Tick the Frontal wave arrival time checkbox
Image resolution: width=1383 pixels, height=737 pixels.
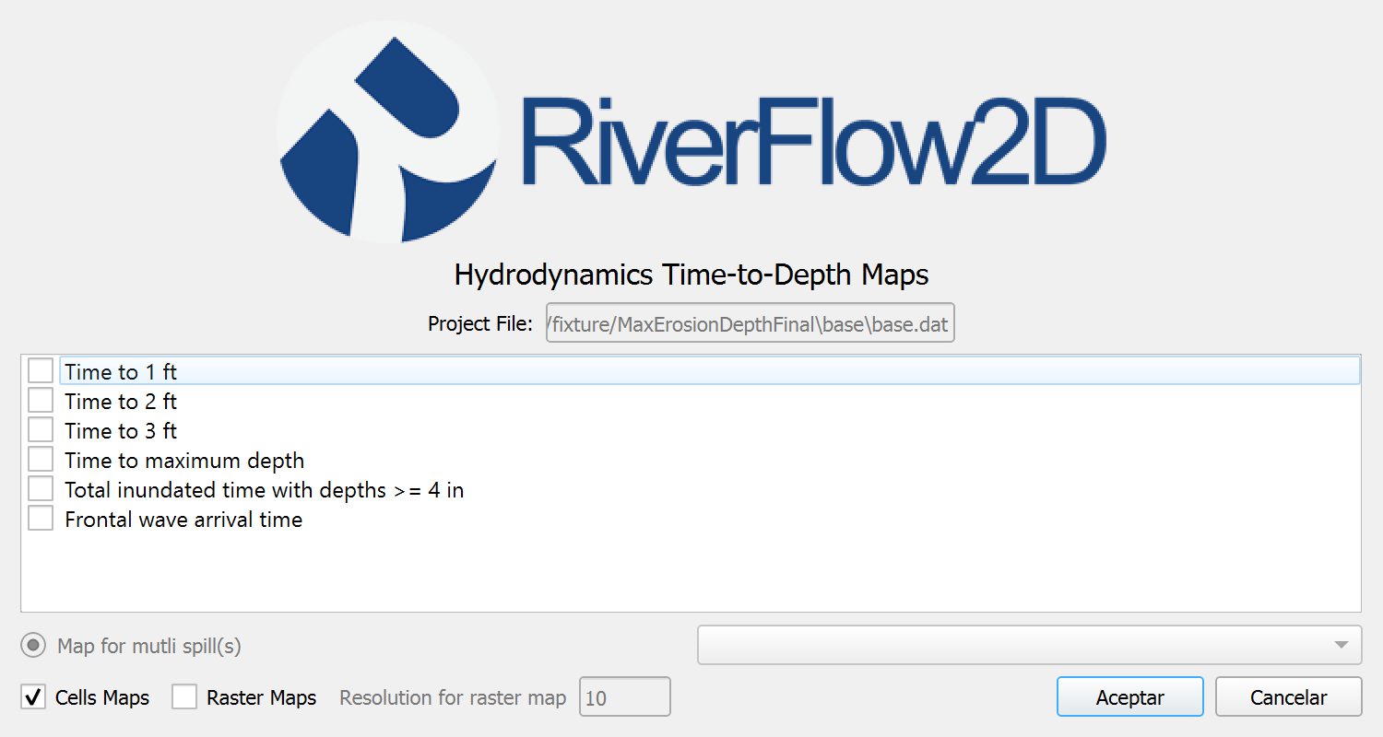(x=41, y=519)
